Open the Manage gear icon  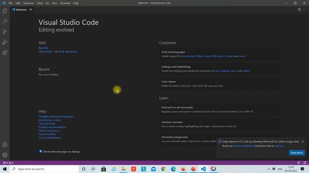point(5,155)
